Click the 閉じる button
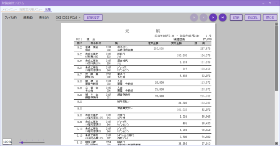This screenshot has height=146, width=280. pos(270,18)
